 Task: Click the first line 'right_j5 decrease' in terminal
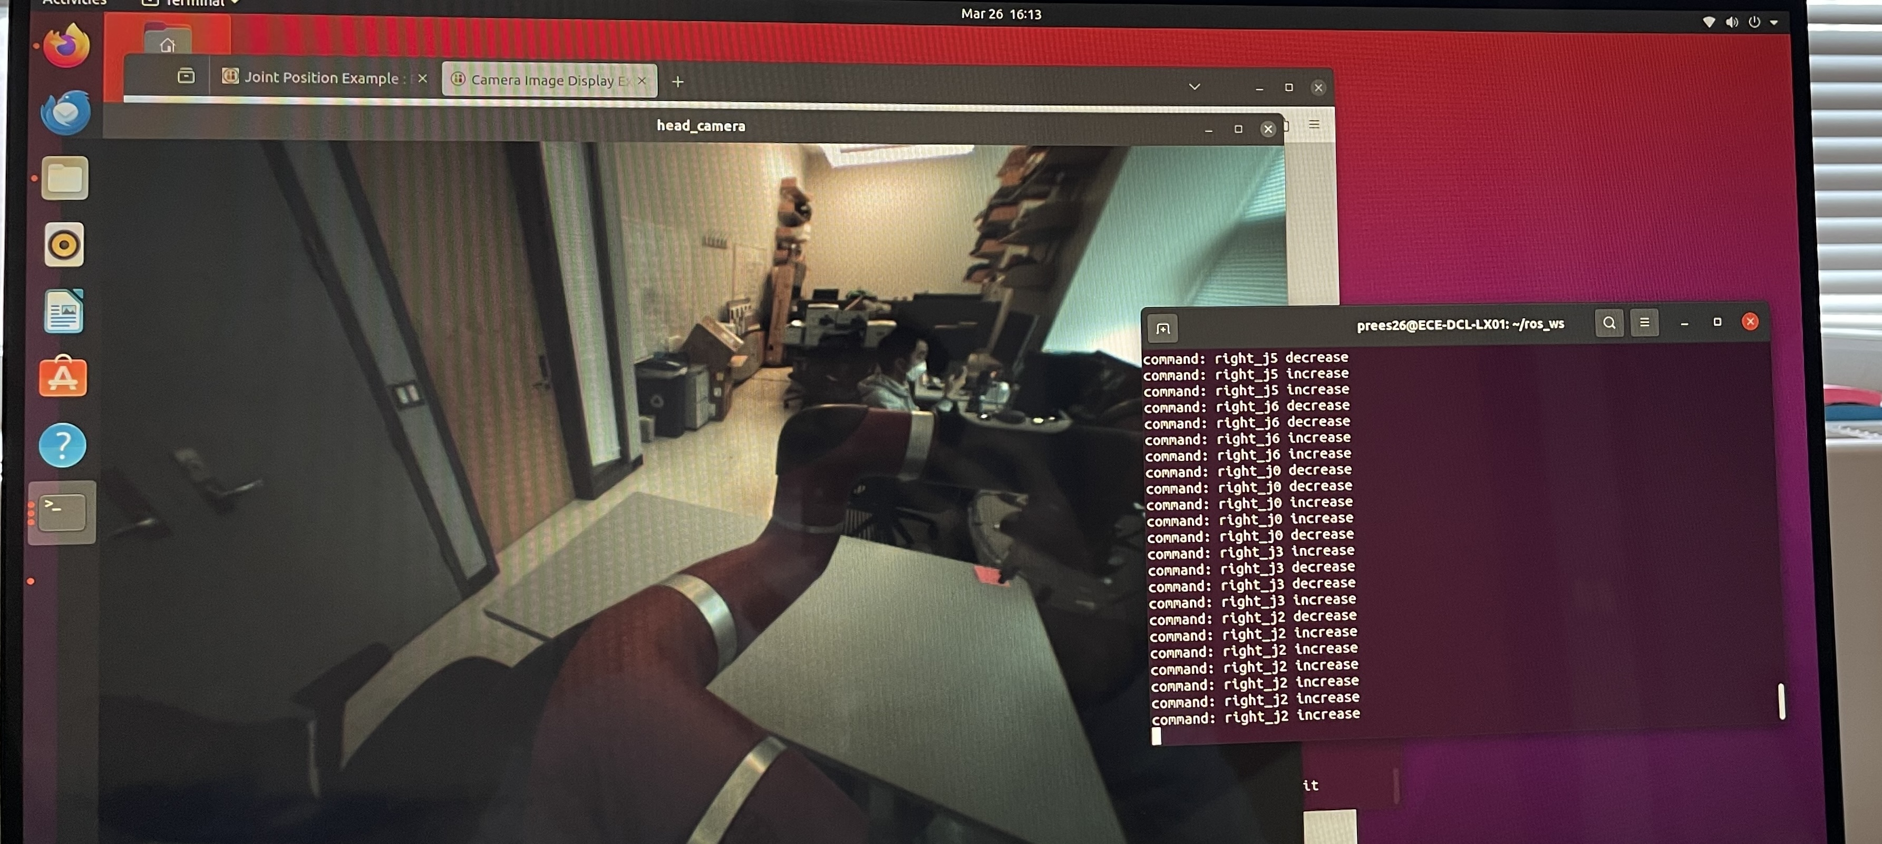pyautogui.click(x=1246, y=358)
